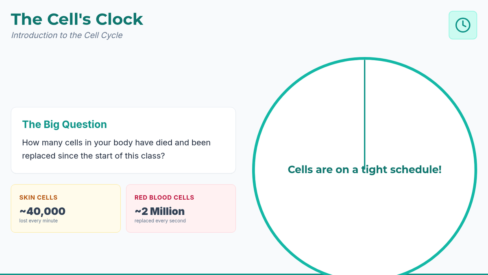Click the question text about replaced cells
488x275 pixels.
[116, 149]
